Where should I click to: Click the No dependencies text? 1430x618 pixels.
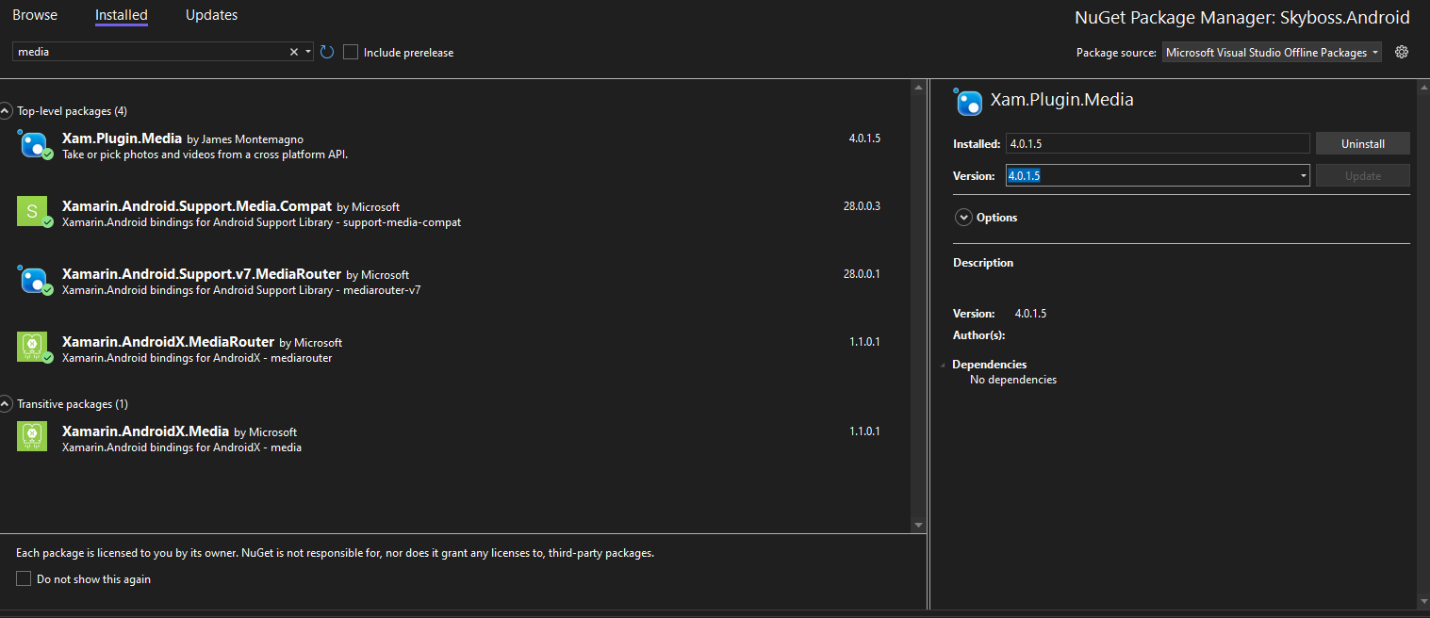1013,380
